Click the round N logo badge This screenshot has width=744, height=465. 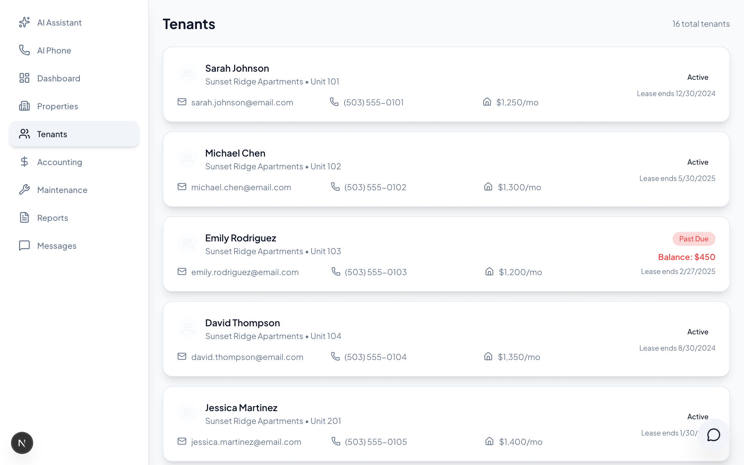[x=22, y=443]
